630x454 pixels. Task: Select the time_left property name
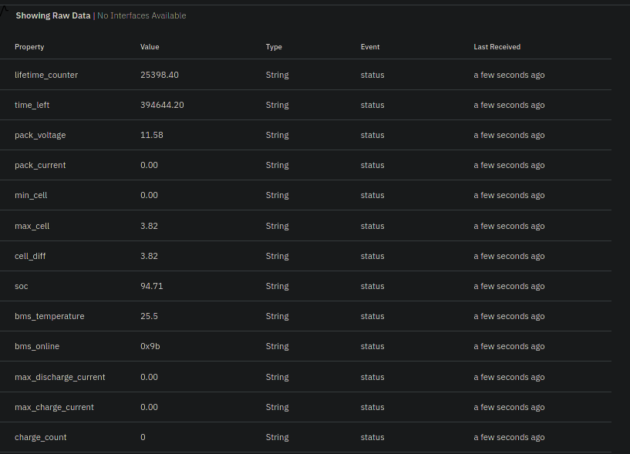click(x=32, y=105)
